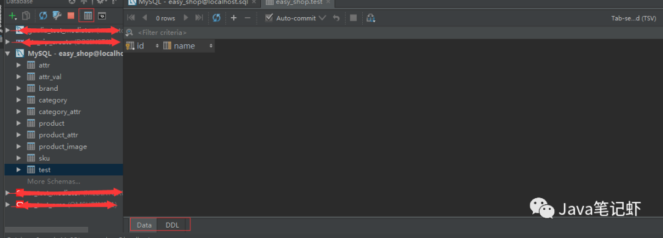Select the 'product_attr' table row
This screenshot has width=663, height=238.
64,135
